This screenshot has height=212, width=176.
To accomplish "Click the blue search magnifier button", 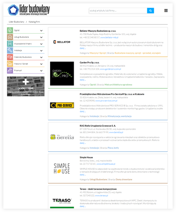I will click(x=151, y=10).
